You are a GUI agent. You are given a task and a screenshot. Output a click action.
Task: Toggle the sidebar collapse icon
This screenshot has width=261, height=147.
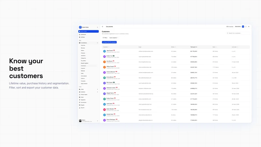point(102,27)
